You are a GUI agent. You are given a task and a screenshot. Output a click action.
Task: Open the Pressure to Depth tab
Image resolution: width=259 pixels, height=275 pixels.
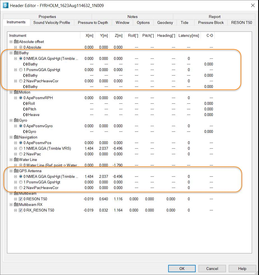(x=93, y=22)
